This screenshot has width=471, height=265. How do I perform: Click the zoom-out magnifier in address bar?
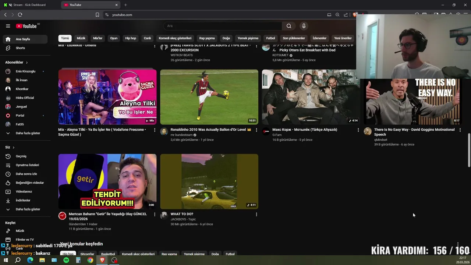tap(337, 15)
